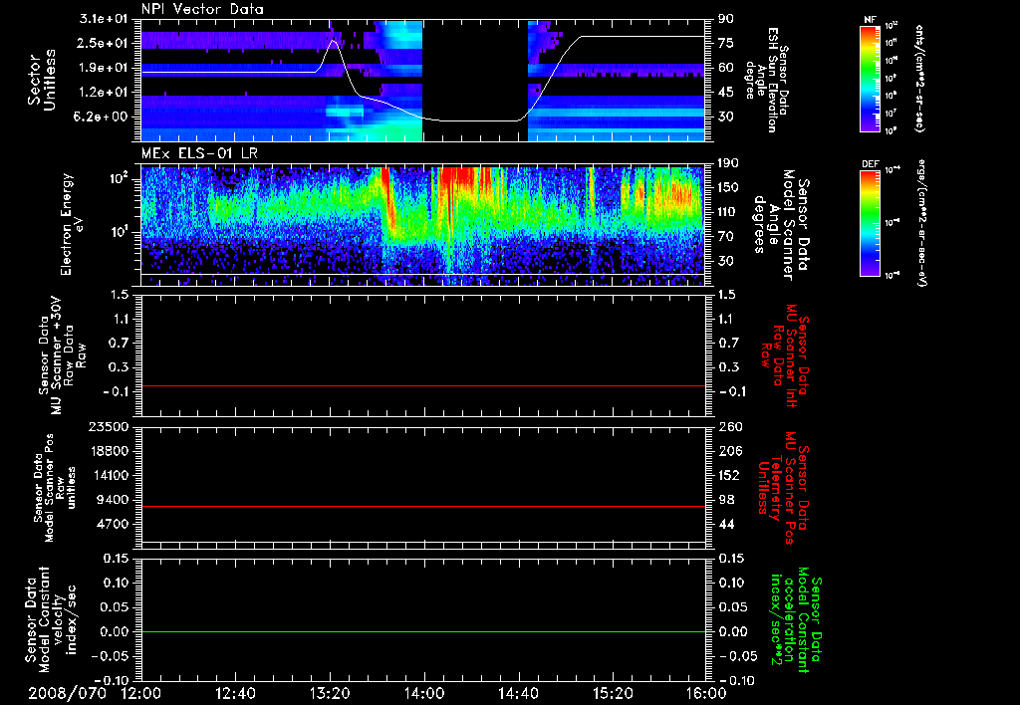Viewport: 1020px width, 705px height.
Task: Click the '90' elevation angle tick
Action: [726, 19]
